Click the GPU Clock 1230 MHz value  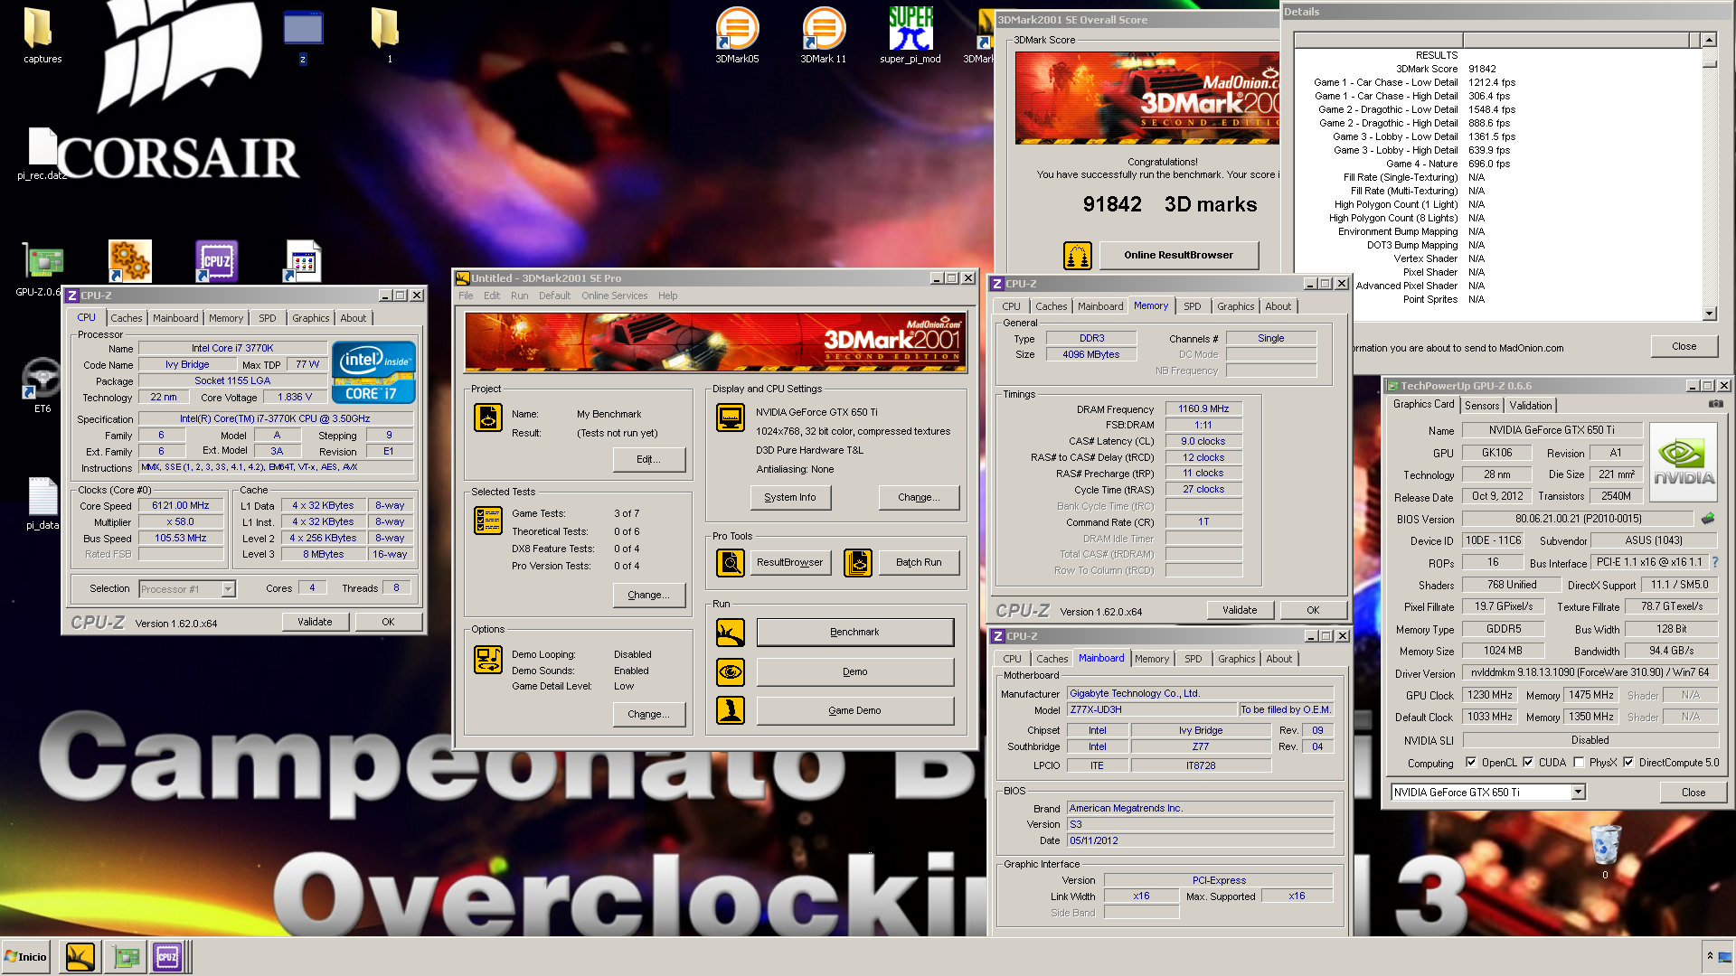pyautogui.click(x=1489, y=695)
